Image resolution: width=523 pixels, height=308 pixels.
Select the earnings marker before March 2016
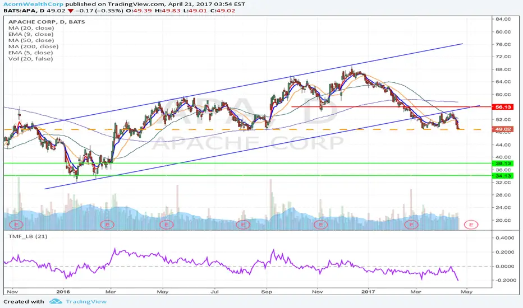tap(107, 225)
